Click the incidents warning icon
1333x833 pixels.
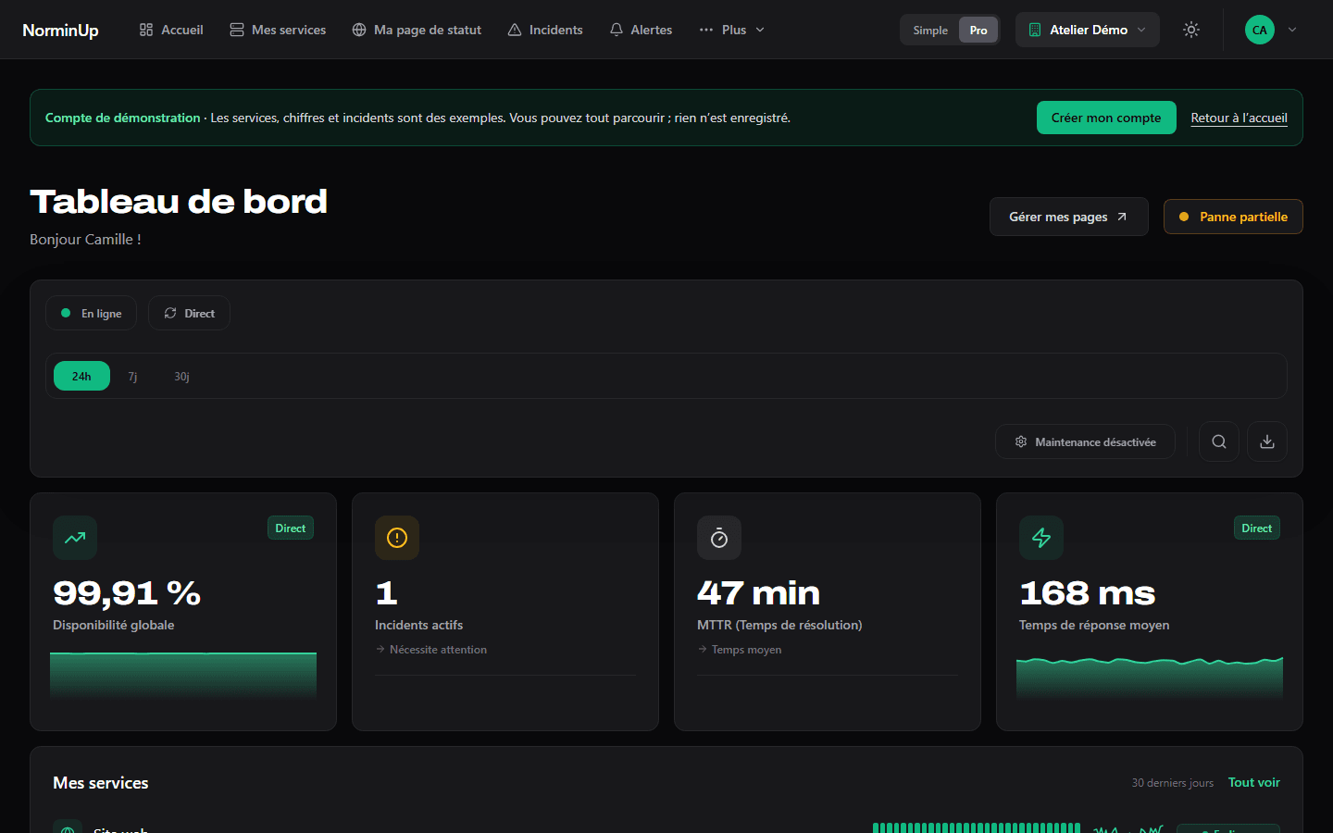(x=397, y=538)
